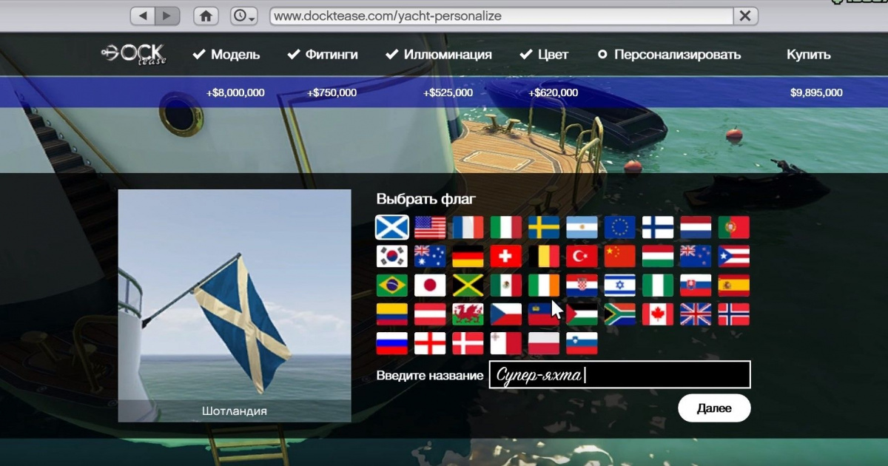Go back with the browser back arrow
Viewport: 888px width, 466px height.
[x=143, y=16]
